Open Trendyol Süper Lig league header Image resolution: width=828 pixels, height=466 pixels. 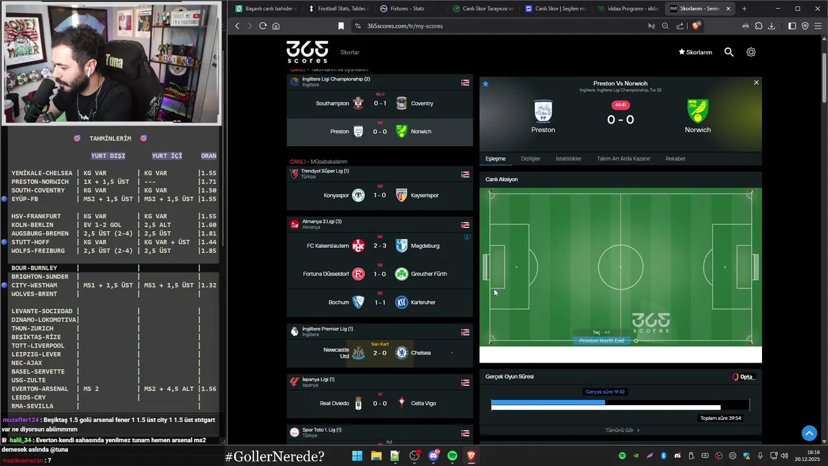click(x=380, y=174)
